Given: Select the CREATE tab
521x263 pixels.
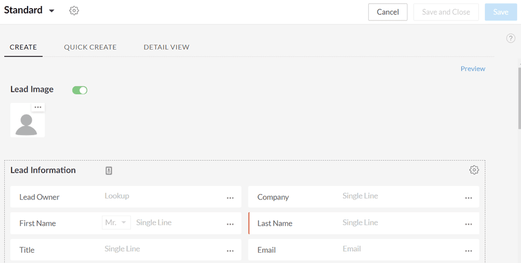Looking at the screenshot, I should (23, 47).
